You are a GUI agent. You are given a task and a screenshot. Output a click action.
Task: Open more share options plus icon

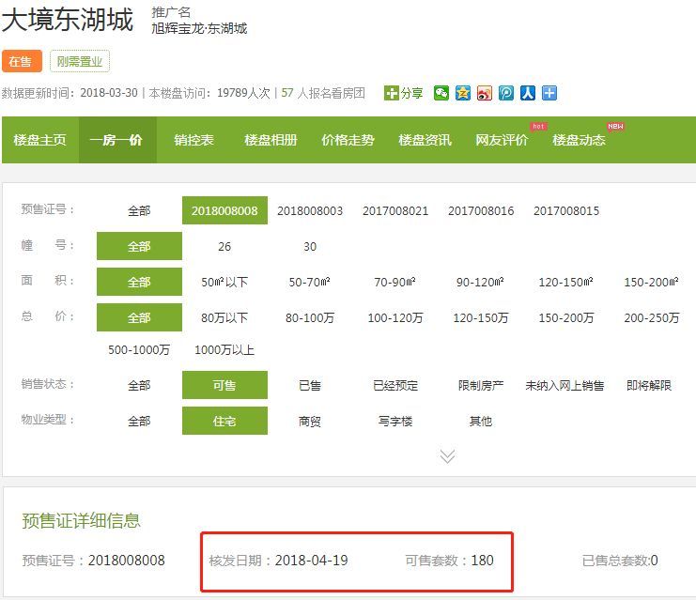coord(549,93)
